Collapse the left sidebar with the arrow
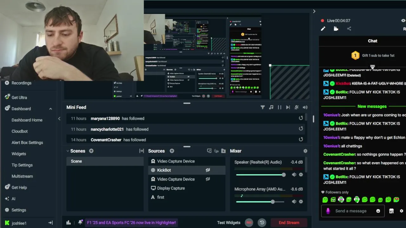The image size is (406, 228). 59,118
